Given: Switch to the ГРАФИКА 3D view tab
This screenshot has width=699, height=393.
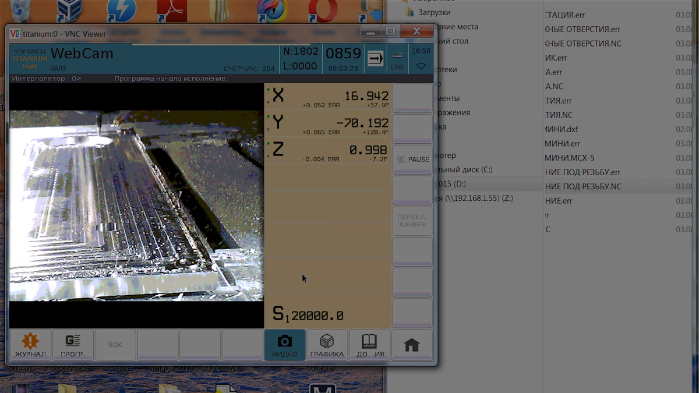Looking at the screenshot, I should pos(327,345).
